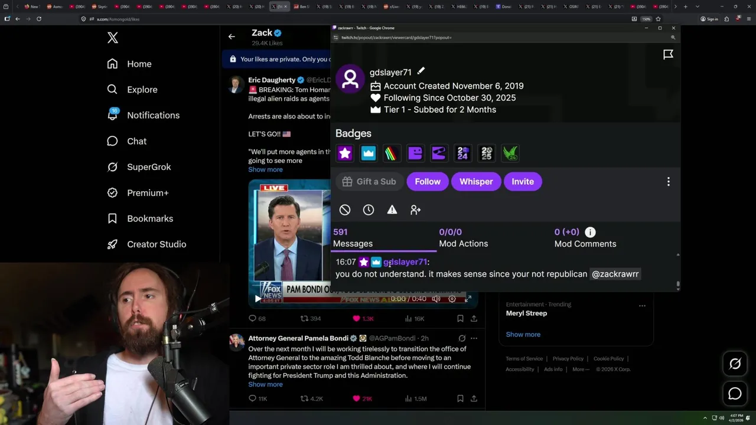Image resolution: width=756 pixels, height=425 pixels.
Task: Click the Follow button
Action: coord(428,182)
